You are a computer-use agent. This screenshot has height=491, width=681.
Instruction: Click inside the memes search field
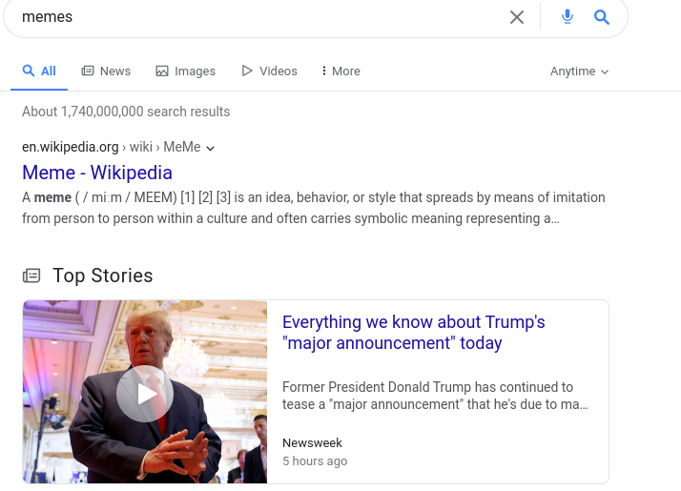[258, 17]
